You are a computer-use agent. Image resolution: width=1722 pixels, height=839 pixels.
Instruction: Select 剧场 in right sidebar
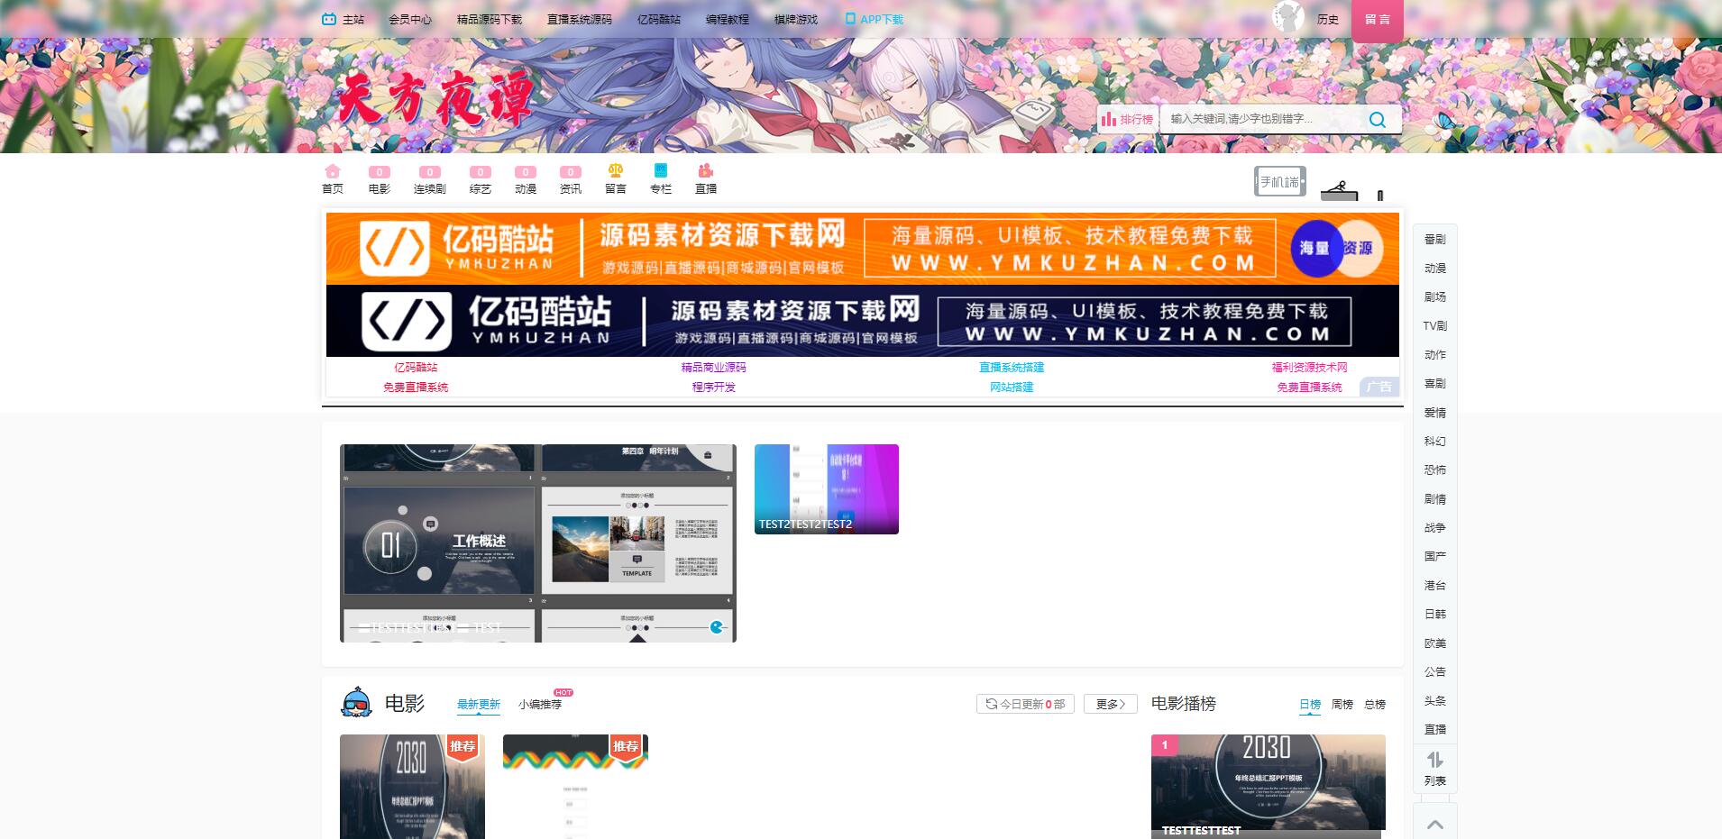tap(1435, 296)
